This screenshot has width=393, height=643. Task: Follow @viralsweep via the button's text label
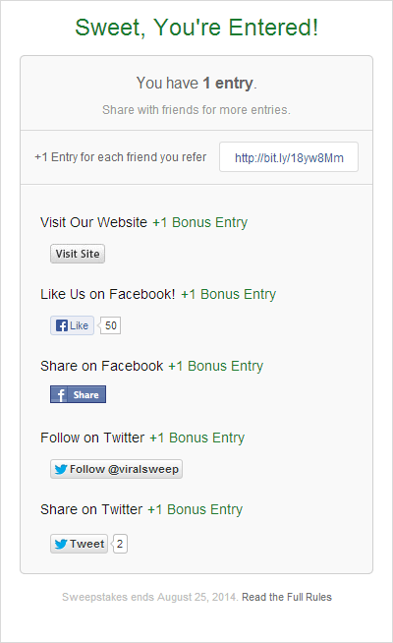124,469
